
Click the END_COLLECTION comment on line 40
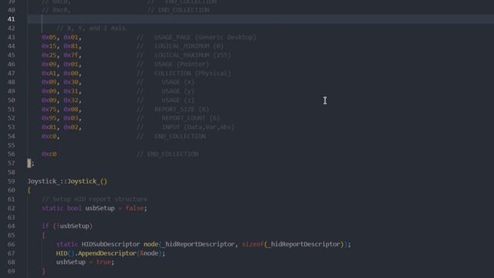[x=184, y=10]
